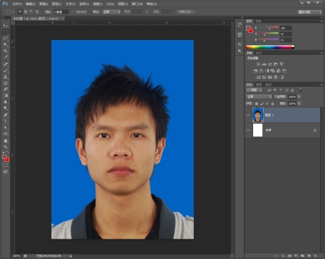
Task: Select the Eraser tool
Action: click(6, 89)
